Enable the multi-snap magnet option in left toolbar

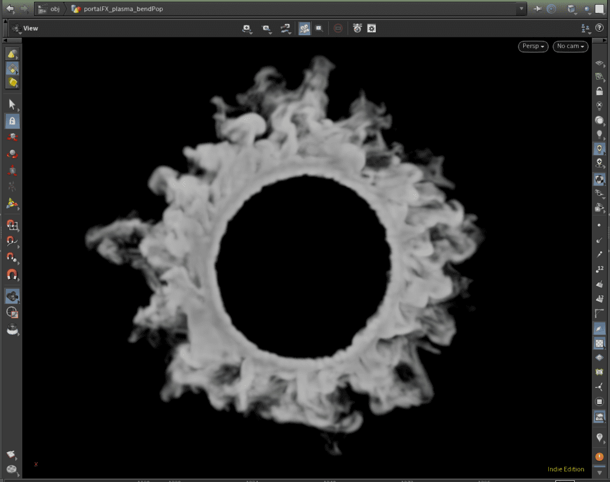click(12, 274)
